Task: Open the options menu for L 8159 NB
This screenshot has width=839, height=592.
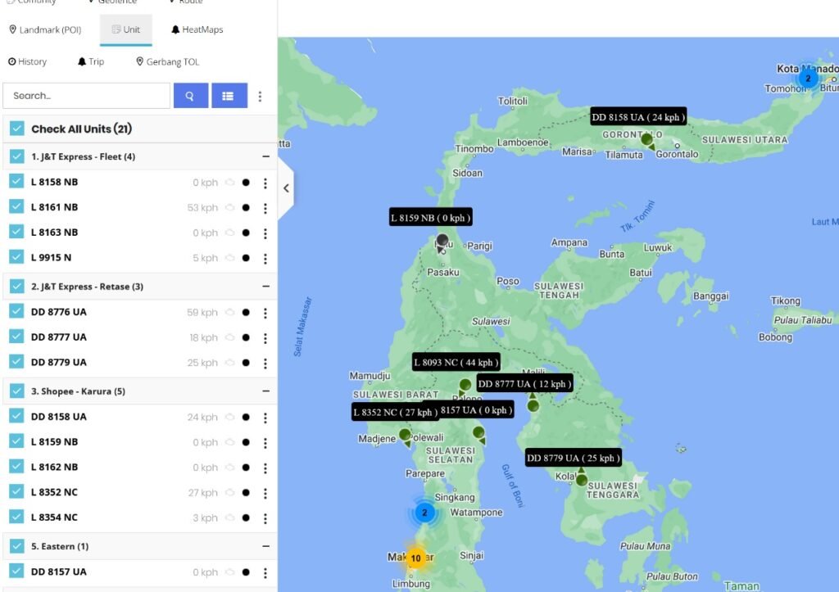Action: click(265, 443)
